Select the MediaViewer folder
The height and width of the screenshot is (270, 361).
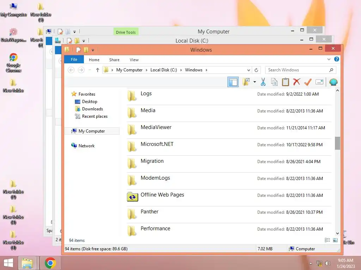pos(229,130)
